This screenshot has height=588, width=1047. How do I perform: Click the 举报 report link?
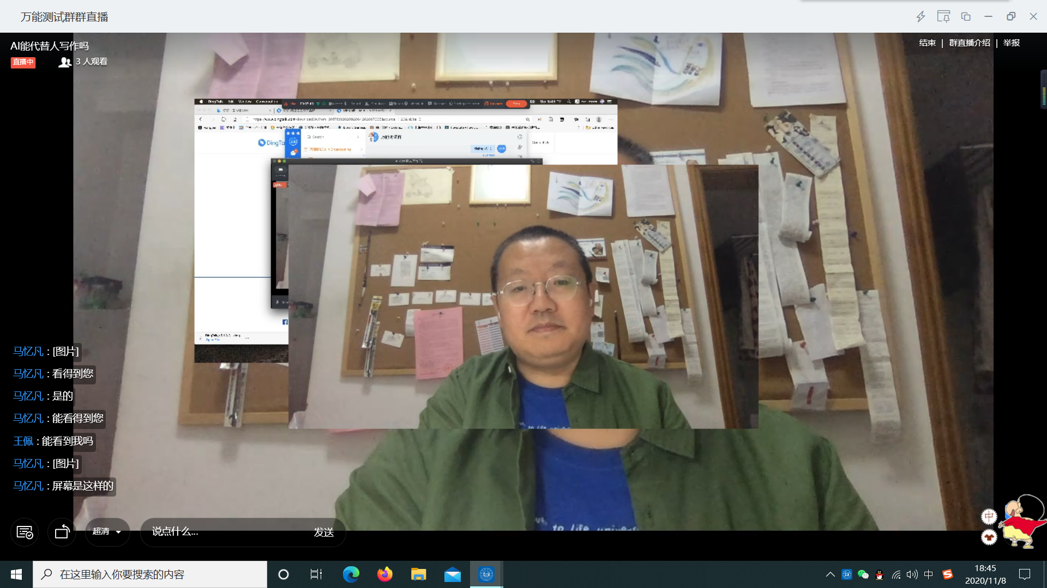click(1011, 43)
